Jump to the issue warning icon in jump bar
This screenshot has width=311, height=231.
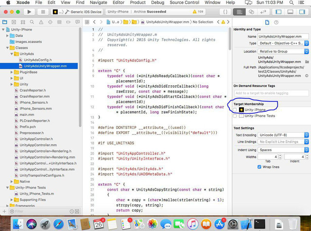click(x=223, y=22)
